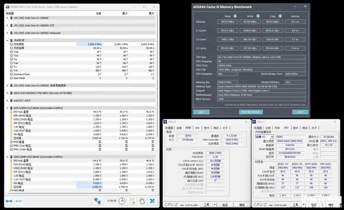Click the L3 Cache Read value 955.03 GB/s
The image size is (344, 210).
pyautogui.click(x=227, y=48)
